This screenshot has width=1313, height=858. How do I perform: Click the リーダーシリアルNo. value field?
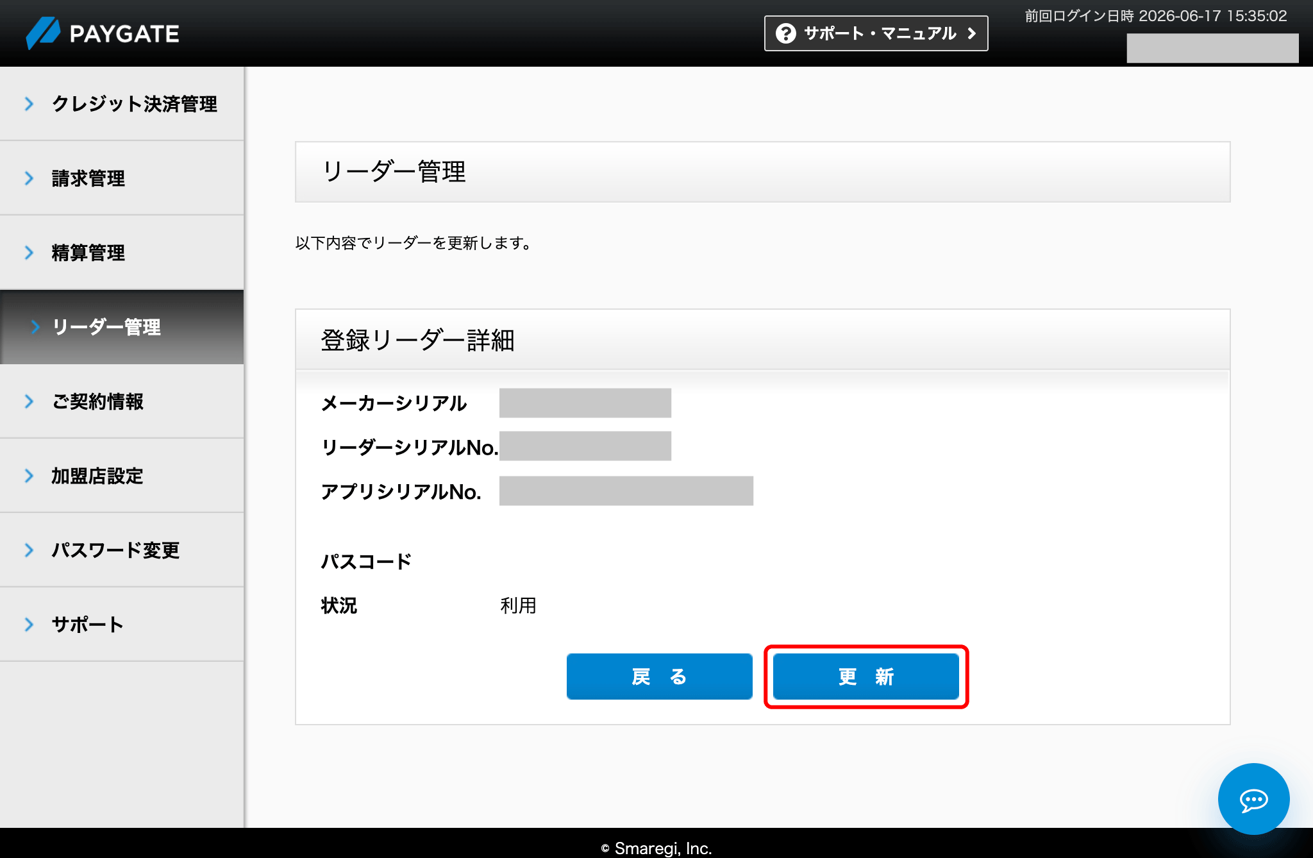585,446
